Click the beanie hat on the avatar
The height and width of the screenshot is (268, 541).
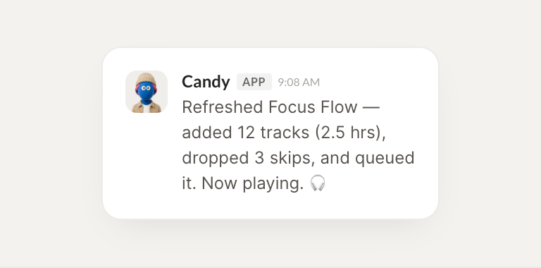click(146, 78)
